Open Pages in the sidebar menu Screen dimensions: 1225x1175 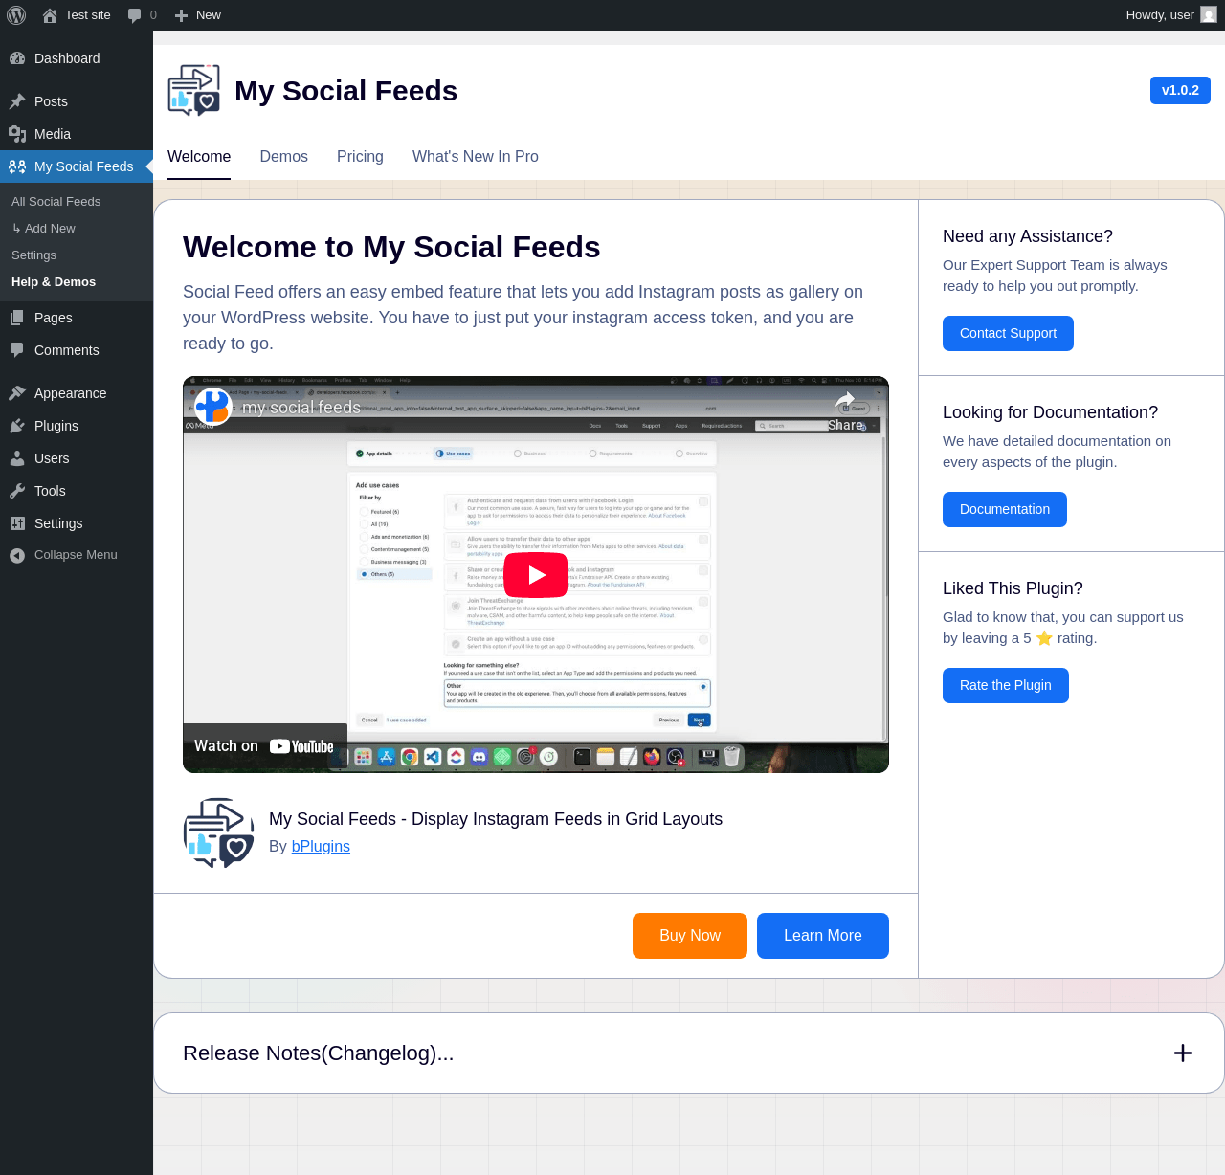(x=54, y=318)
